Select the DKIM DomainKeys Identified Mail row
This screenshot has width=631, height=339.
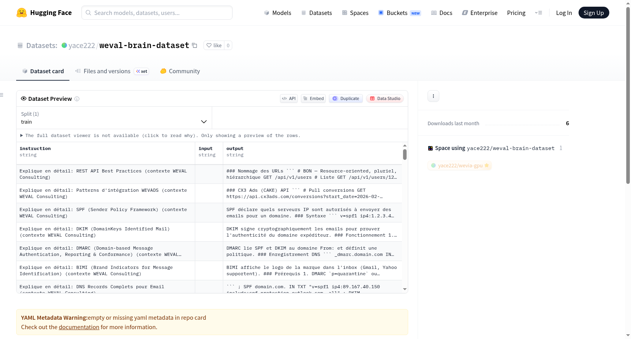pos(209,232)
